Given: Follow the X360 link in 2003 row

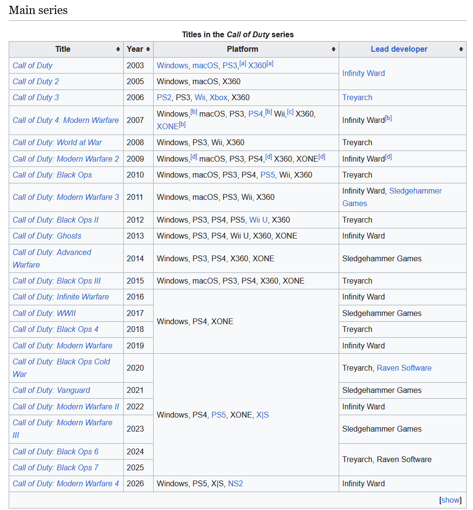Looking at the screenshot, I should tap(258, 65).
